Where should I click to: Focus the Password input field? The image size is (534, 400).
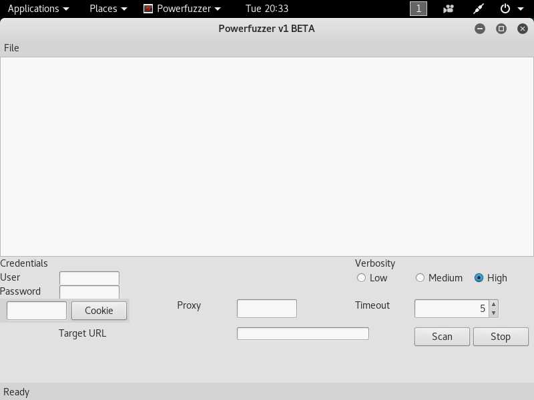pos(89,292)
